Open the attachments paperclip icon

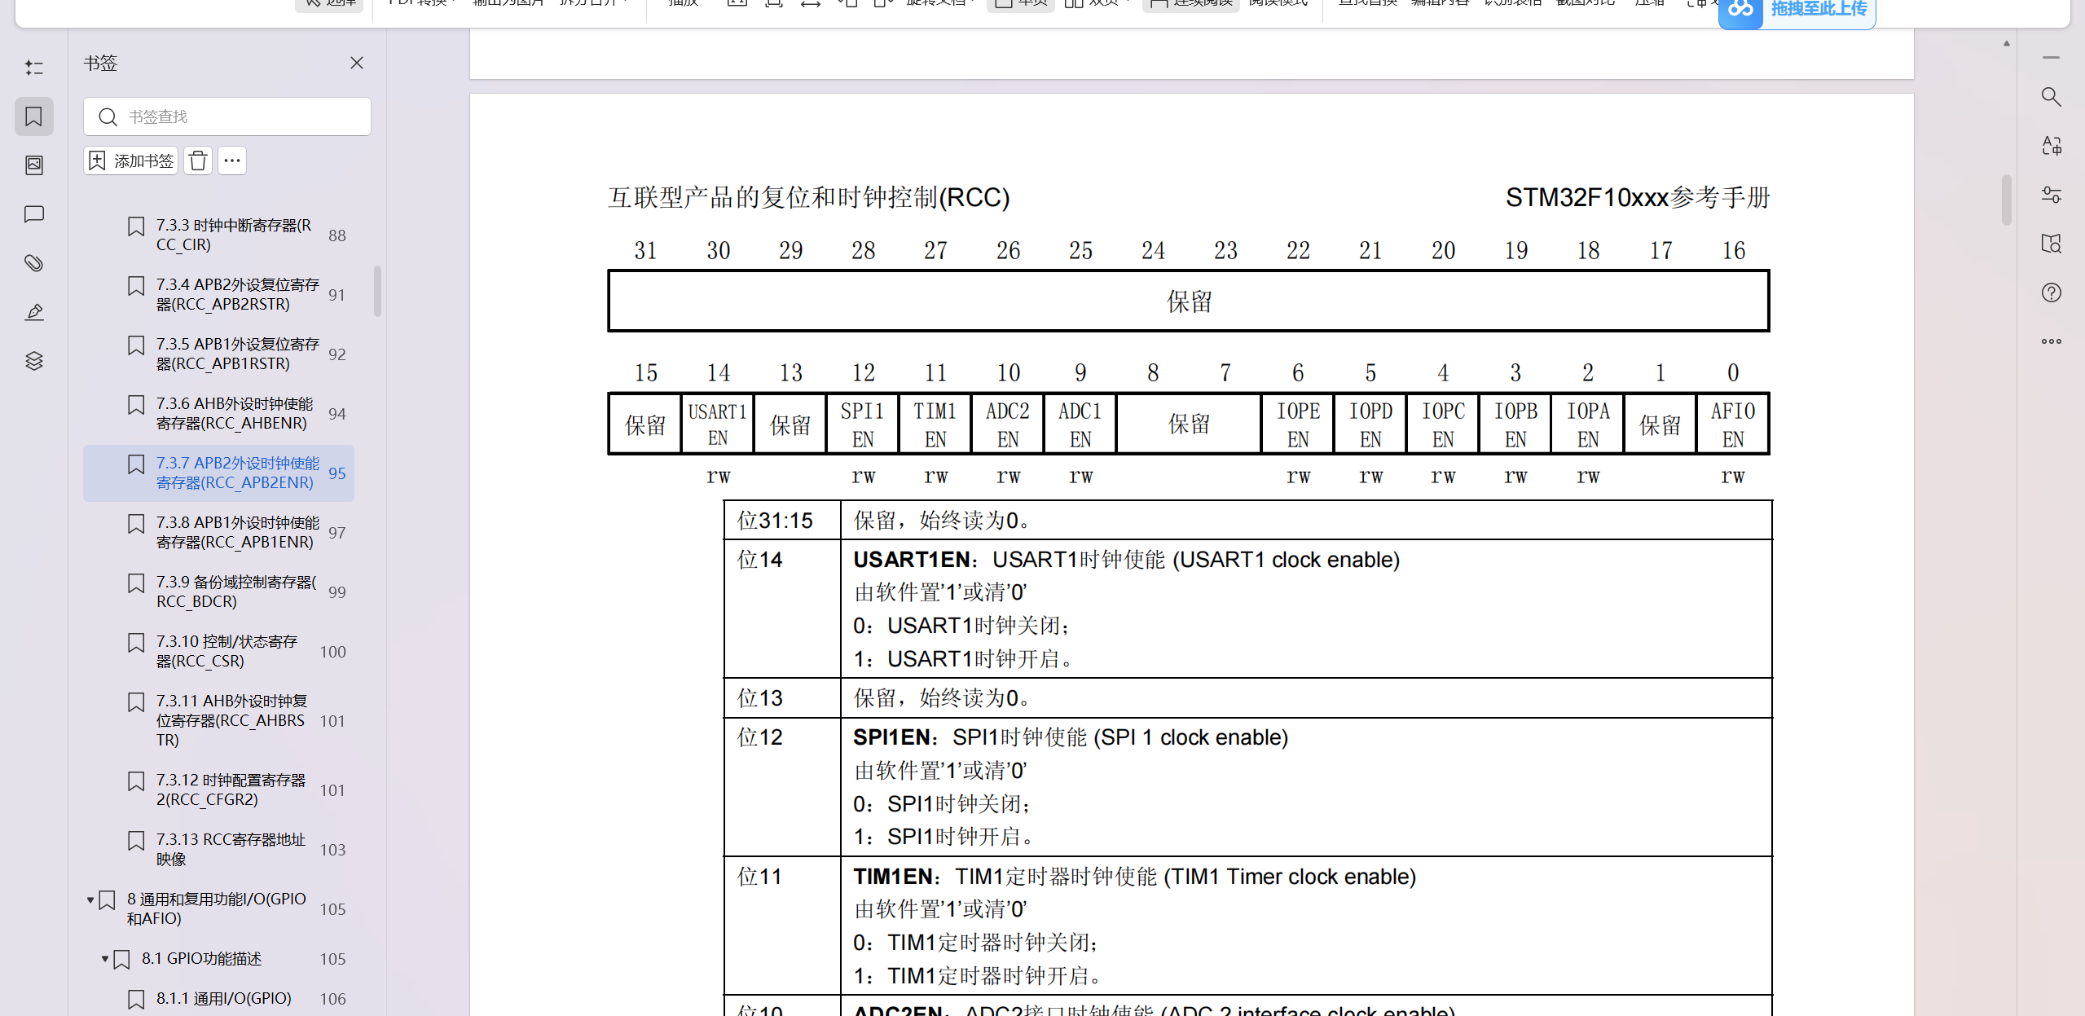[34, 263]
